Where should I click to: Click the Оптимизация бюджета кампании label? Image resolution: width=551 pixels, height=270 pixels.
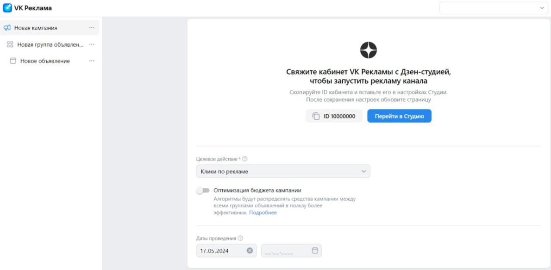pos(257,190)
